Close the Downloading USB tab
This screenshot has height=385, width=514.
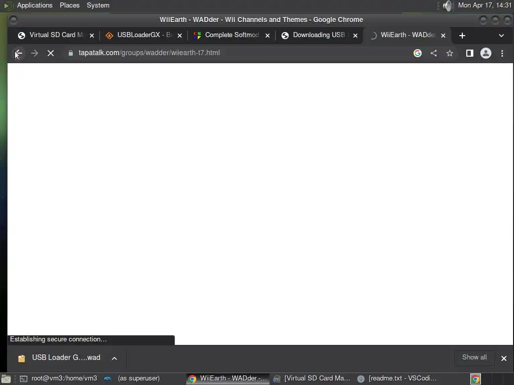coord(355,36)
